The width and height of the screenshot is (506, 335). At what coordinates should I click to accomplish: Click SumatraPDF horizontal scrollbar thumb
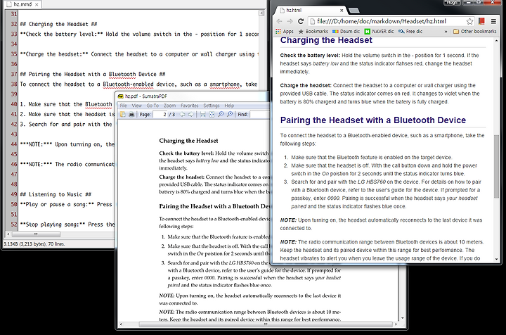point(266,324)
